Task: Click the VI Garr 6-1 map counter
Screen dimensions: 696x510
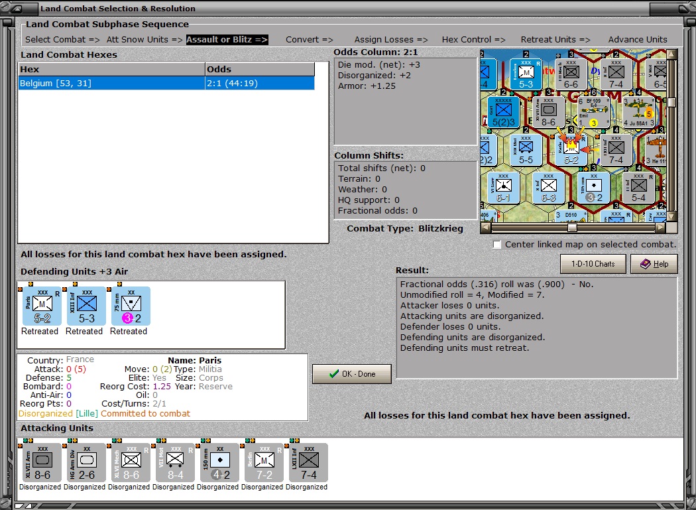Action: (x=503, y=188)
